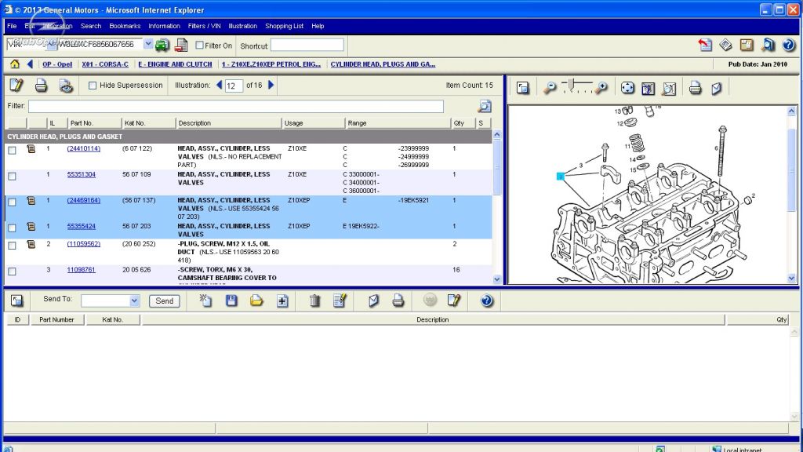This screenshot has width=803, height=452.
Task: Click the red document icon beside VIN field
Action: [x=181, y=45]
